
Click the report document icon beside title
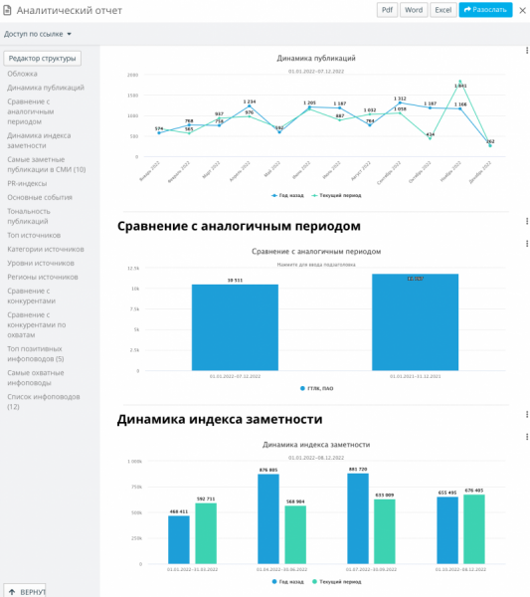coord(7,10)
